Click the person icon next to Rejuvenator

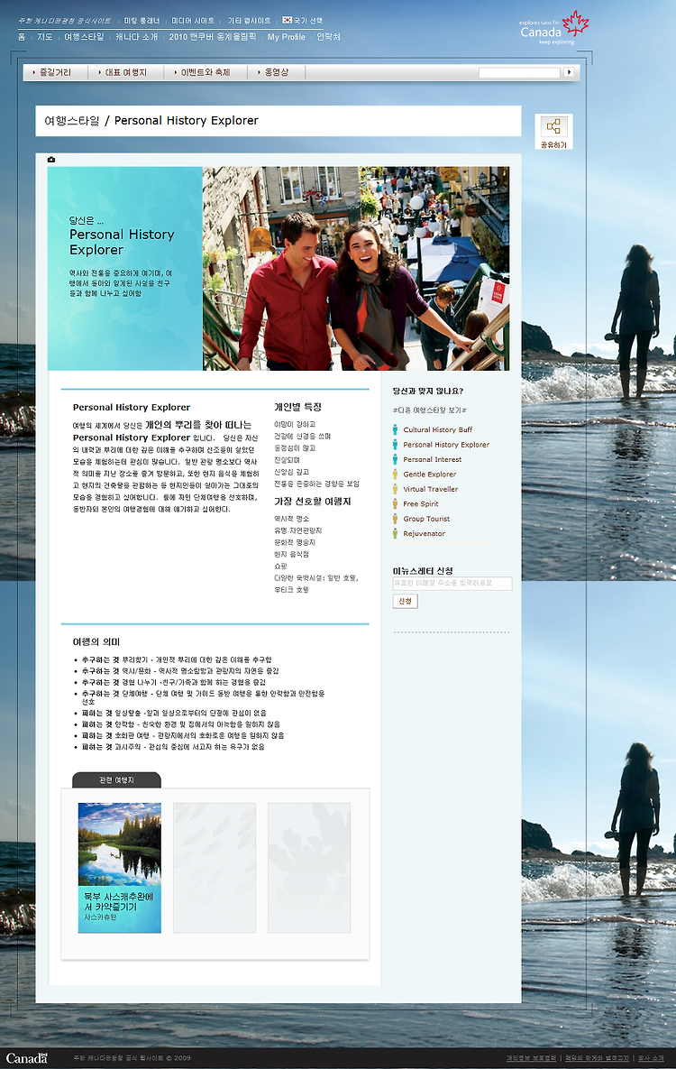click(x=396, y=534)
